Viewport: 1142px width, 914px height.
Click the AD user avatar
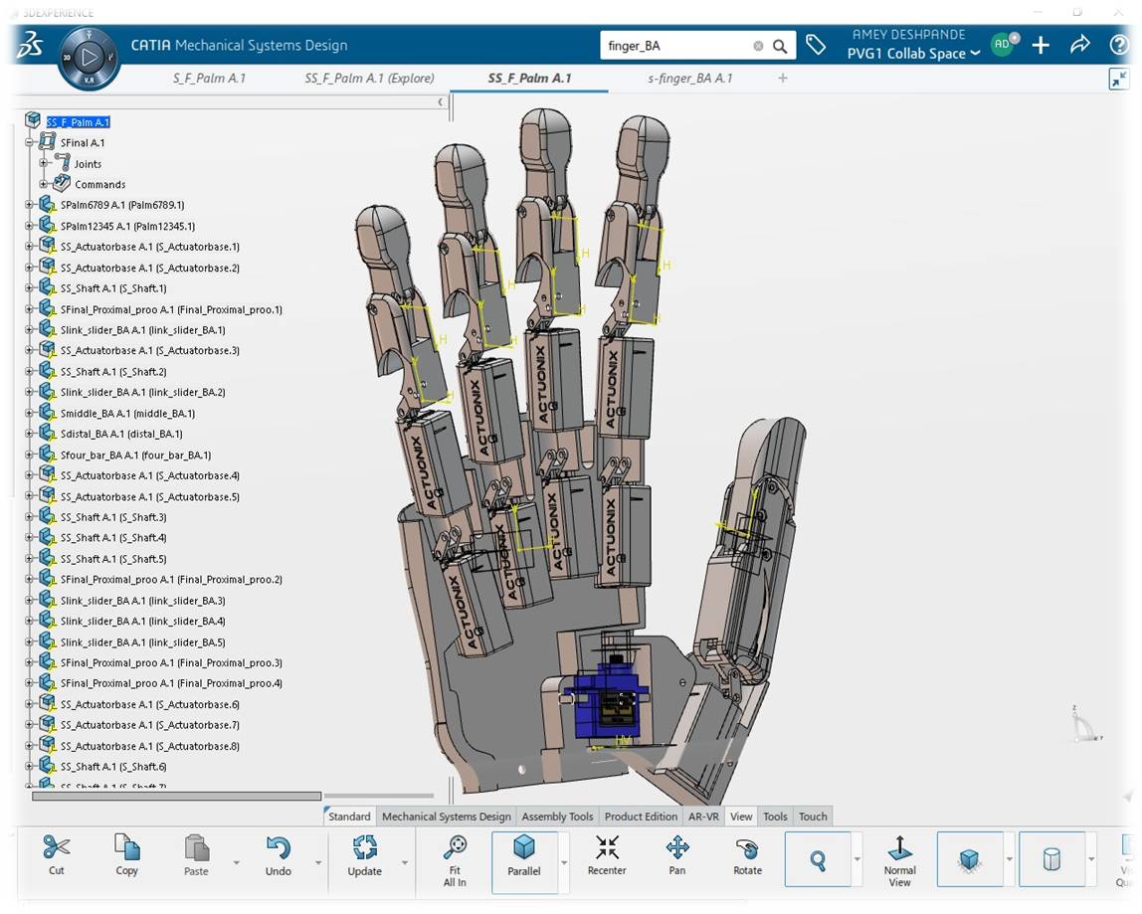1004,44
